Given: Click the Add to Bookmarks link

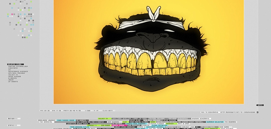Looking at the screenshot, I should click(210, 112).
